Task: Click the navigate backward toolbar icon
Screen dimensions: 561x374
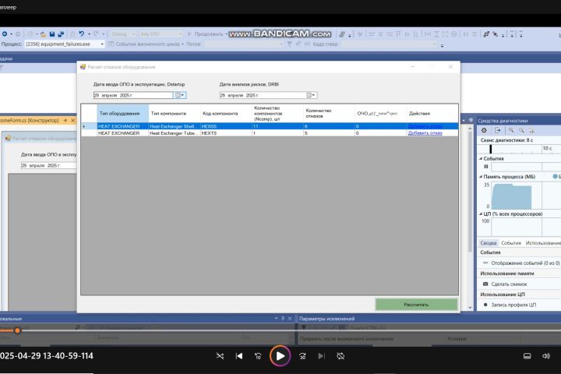Action: [5, 34]
